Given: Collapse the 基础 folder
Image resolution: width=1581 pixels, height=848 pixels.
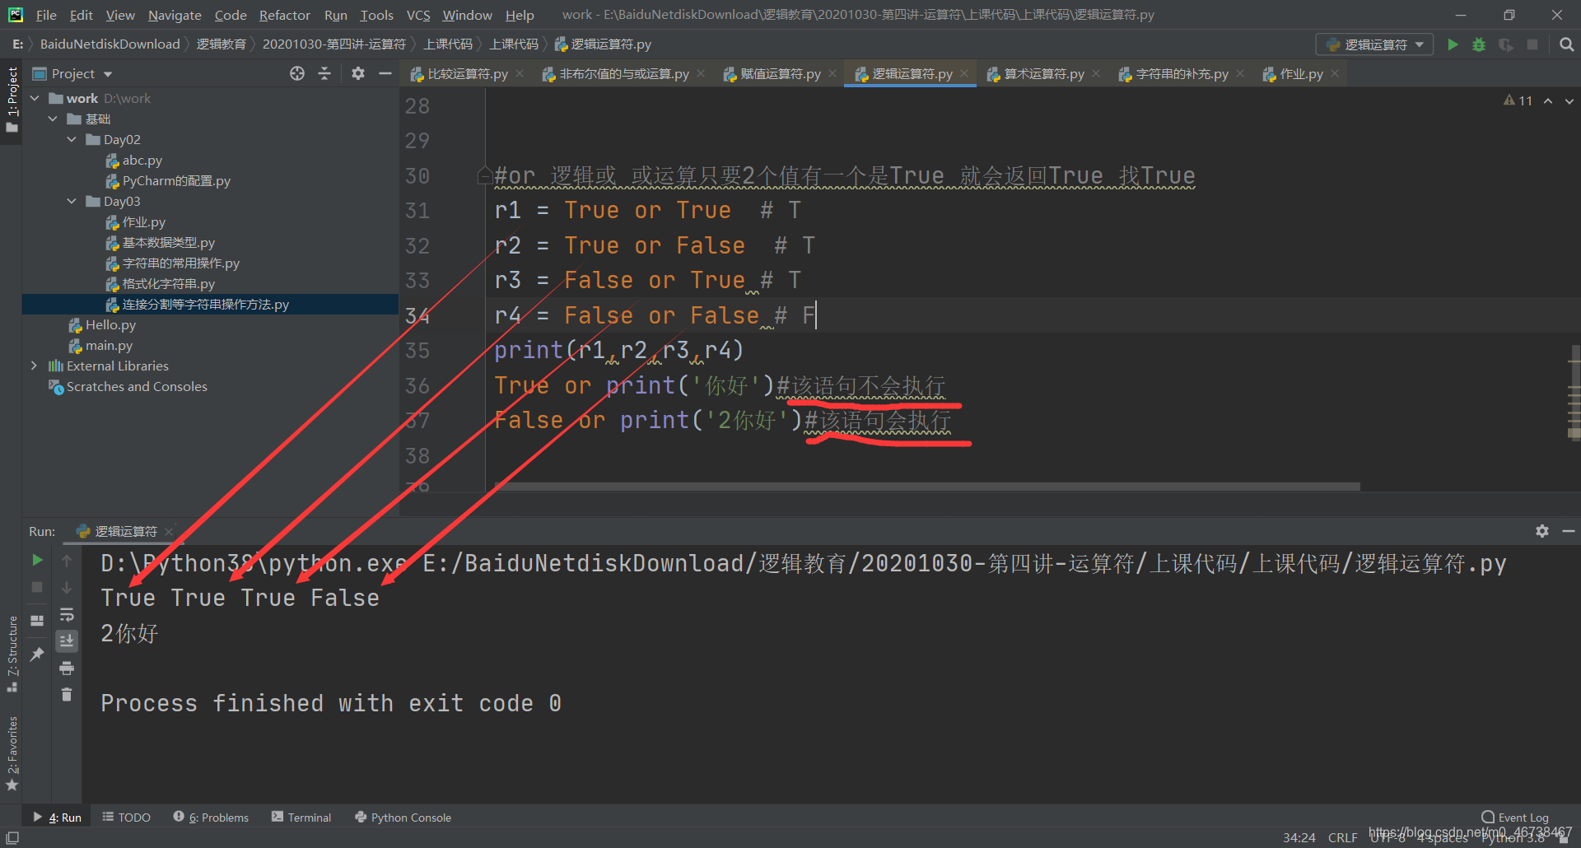Looking at the screenshot, I should click(53, 119).
